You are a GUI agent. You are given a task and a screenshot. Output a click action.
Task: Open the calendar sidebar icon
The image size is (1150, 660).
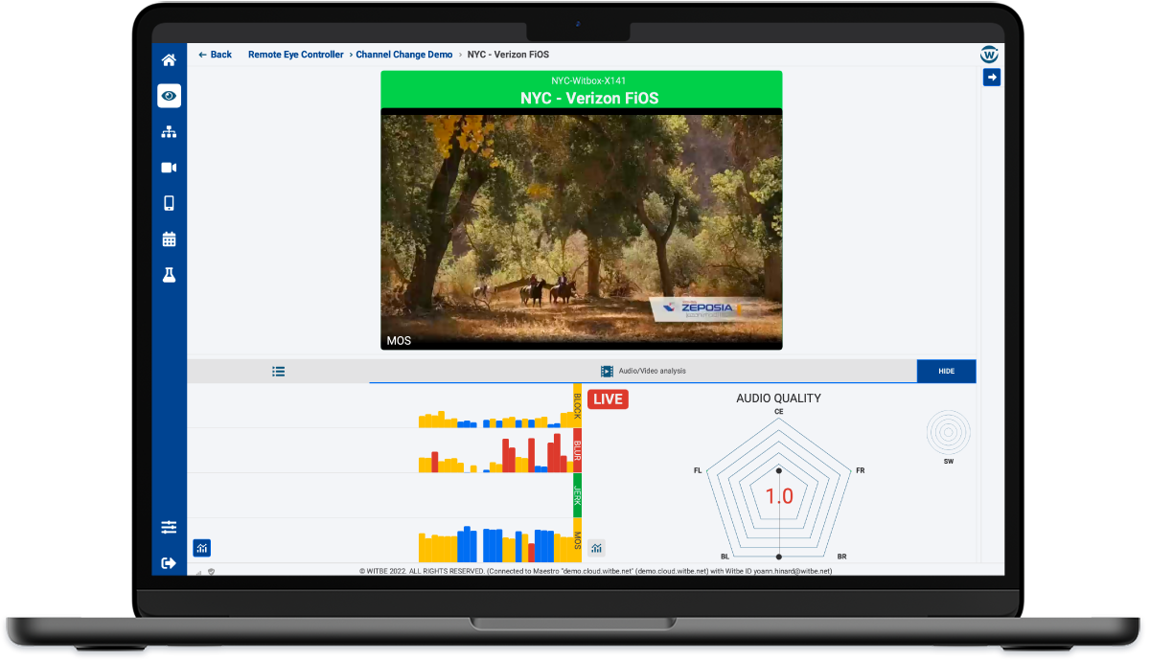[x=169, y=239]
